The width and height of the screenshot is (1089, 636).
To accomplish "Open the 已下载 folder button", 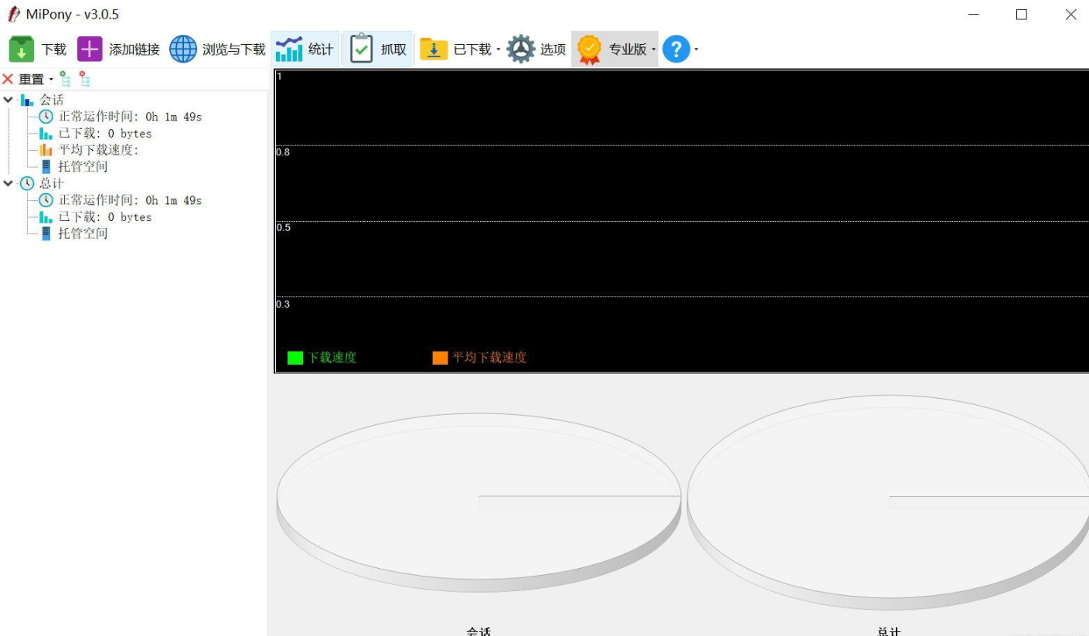I will (x=455, y=49).
